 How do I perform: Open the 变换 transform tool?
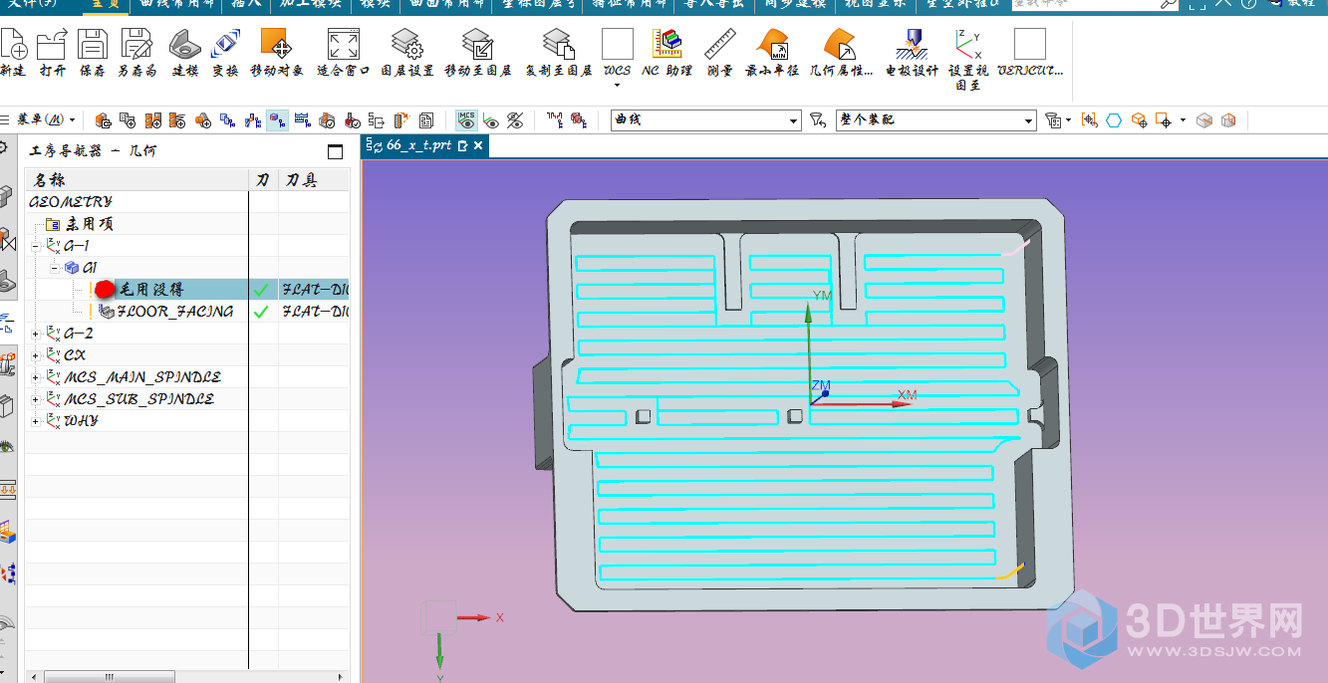(x=225, y=45)
